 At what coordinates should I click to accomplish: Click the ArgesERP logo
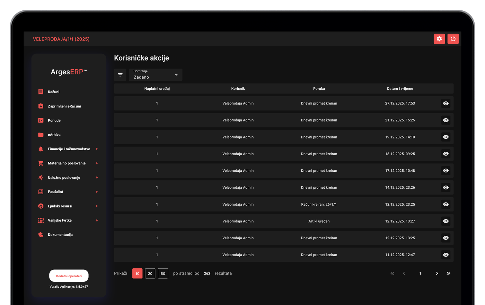[69, 72]
